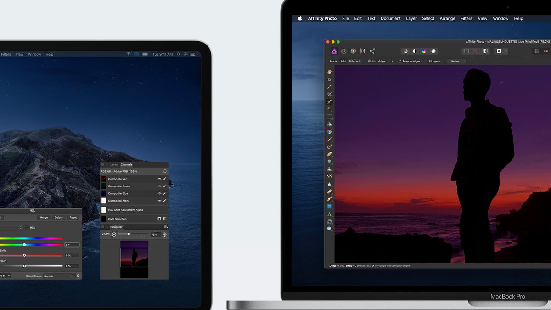This screenshot has height=310, width=551.
Task: Enable the All layers checkbox
Action: click(x=426, y=61)
